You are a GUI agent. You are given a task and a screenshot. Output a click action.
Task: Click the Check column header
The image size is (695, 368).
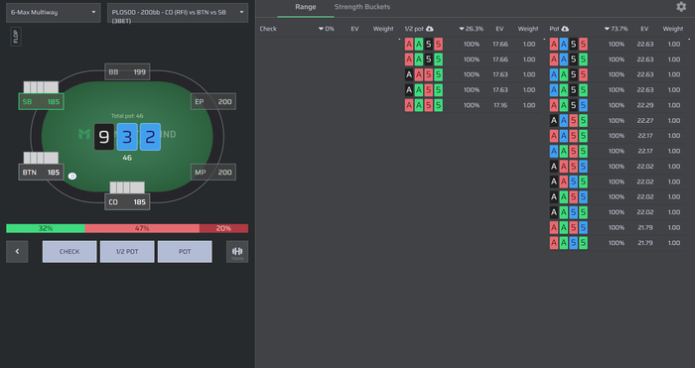point(268,29)
